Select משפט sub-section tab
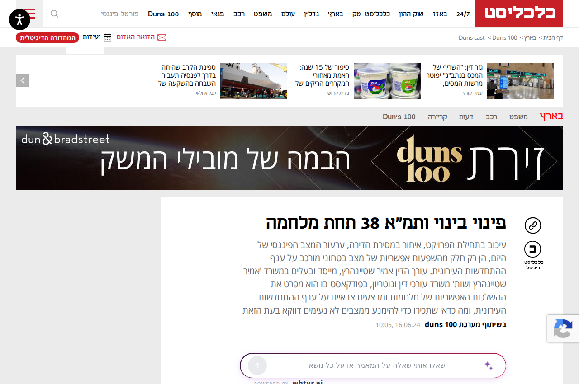 click(x=518, y=117)
